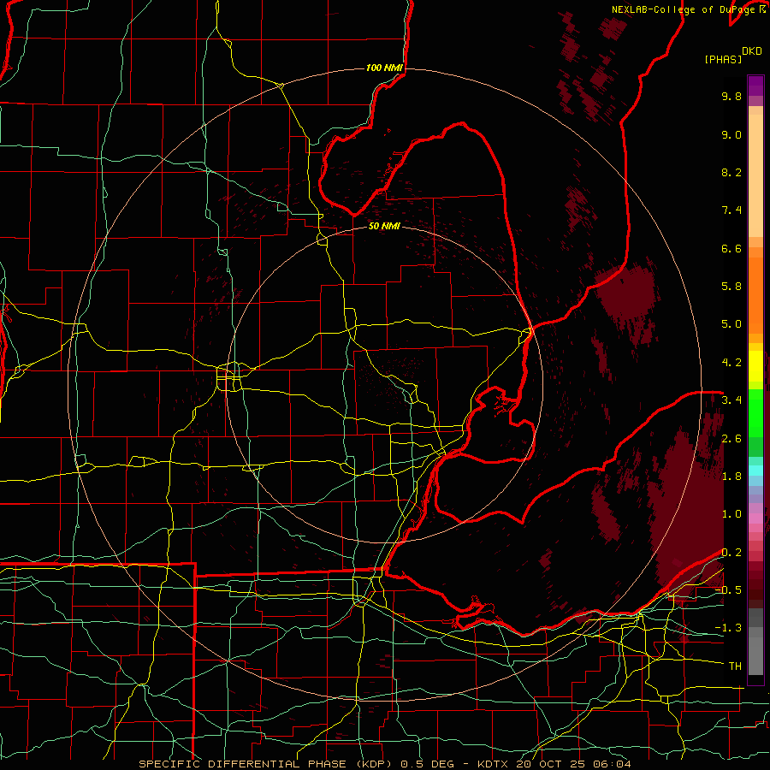This screenshot has height=770, width=770.
Task: Select the 1.8 scale value
Action: tap(731, 477)
